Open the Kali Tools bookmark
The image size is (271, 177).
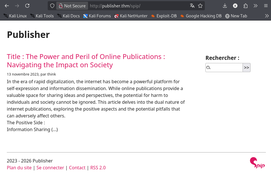42,16
